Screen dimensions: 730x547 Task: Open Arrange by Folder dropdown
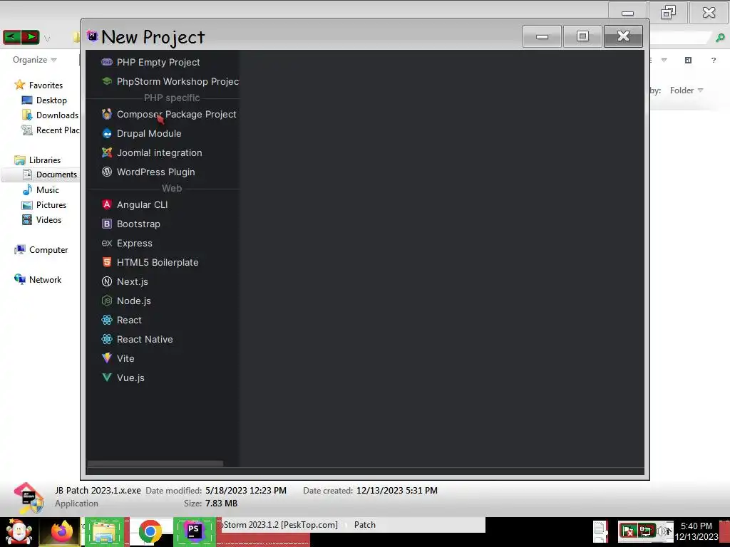coord(687,90)
